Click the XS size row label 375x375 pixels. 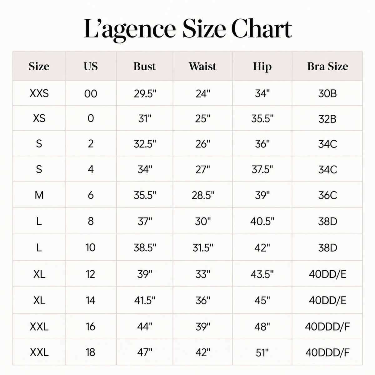pyautogui.click(x=39, y=118)
